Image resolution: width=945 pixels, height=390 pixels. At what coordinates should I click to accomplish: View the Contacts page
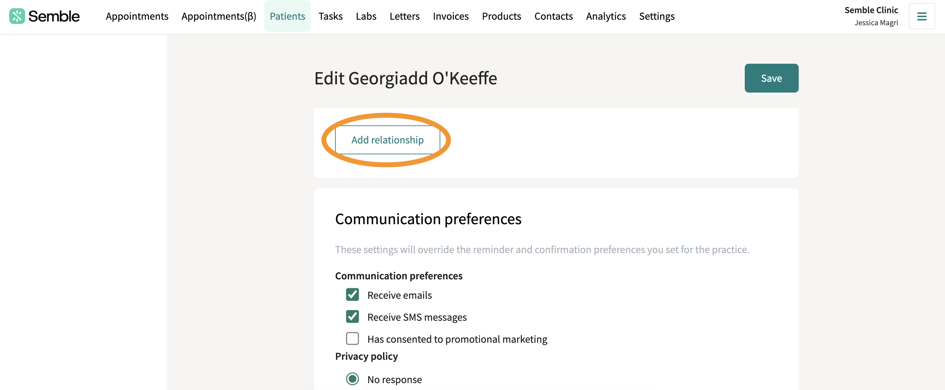(553, 16)
